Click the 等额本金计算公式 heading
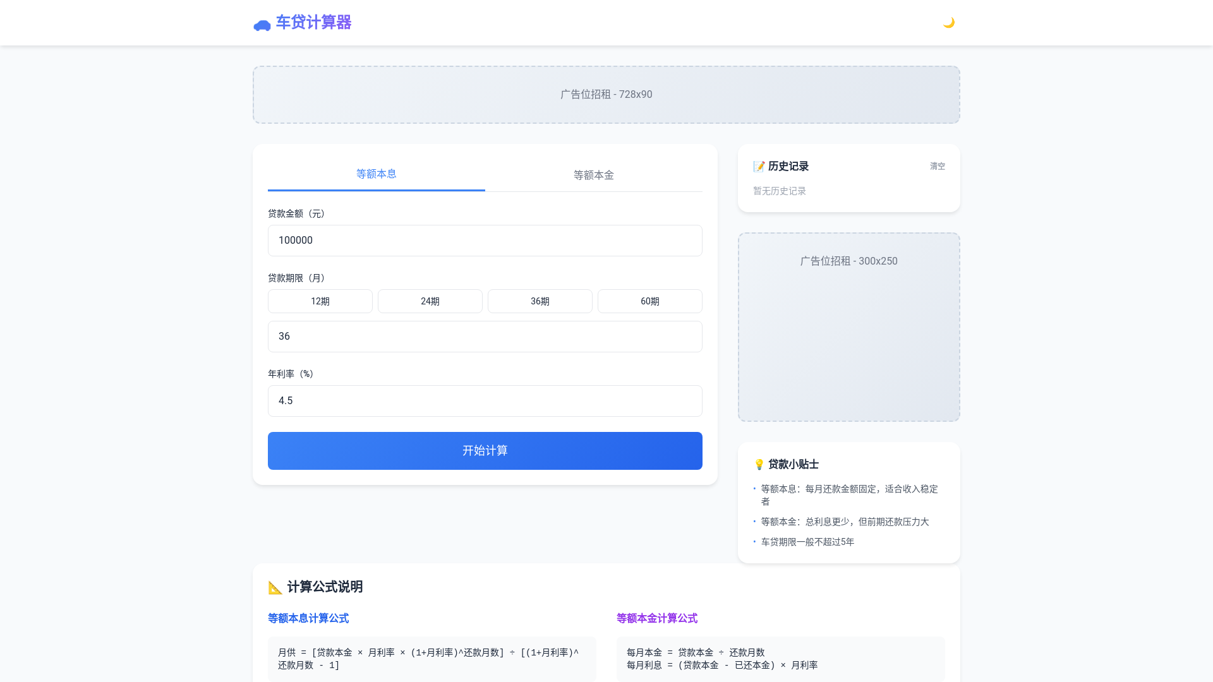1213x682 pixels. pyautogui.click(x=657, y=618)
